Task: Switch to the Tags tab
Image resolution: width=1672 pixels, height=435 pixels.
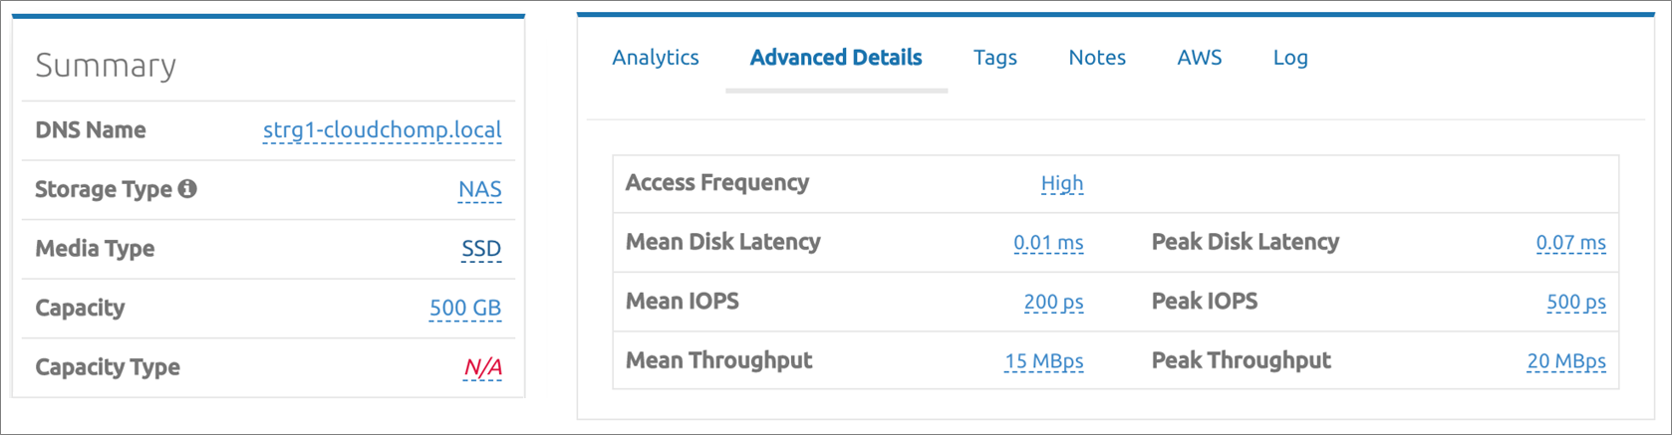Action: point(994,58)
